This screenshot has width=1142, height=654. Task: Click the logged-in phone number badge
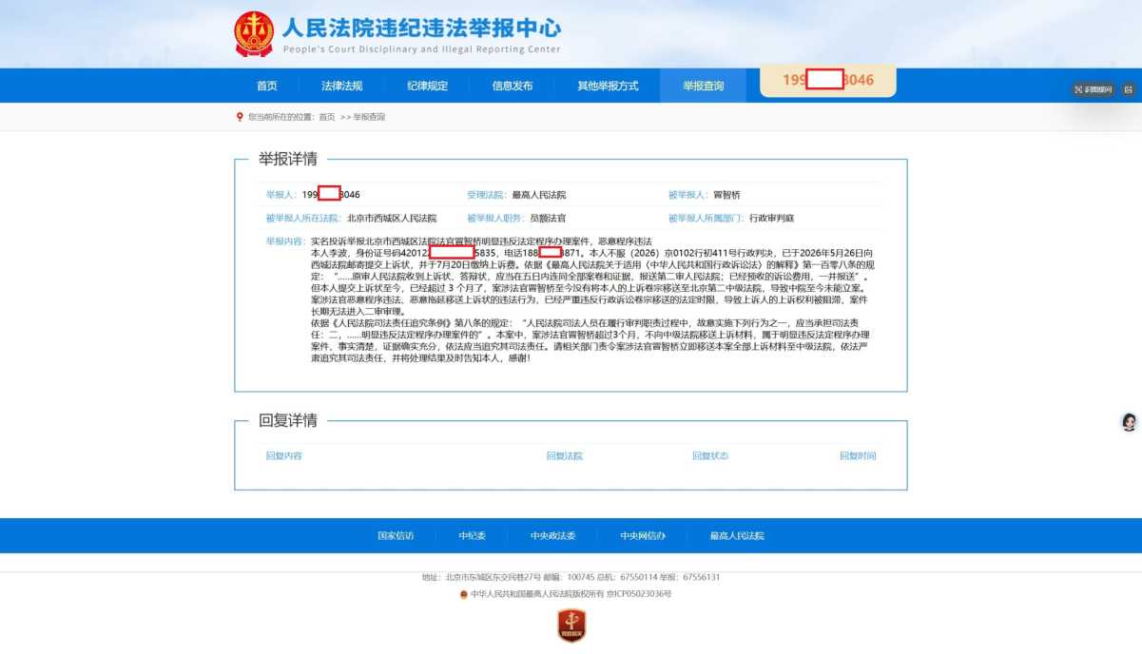[828, 81]
